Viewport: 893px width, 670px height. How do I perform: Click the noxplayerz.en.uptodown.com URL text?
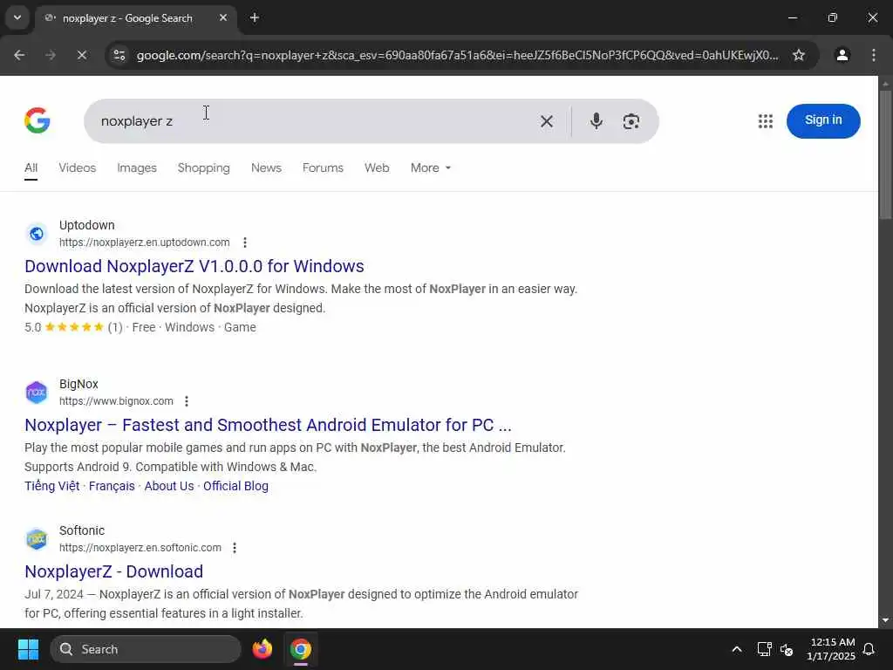pyautogui.click(x=145, y=243)
